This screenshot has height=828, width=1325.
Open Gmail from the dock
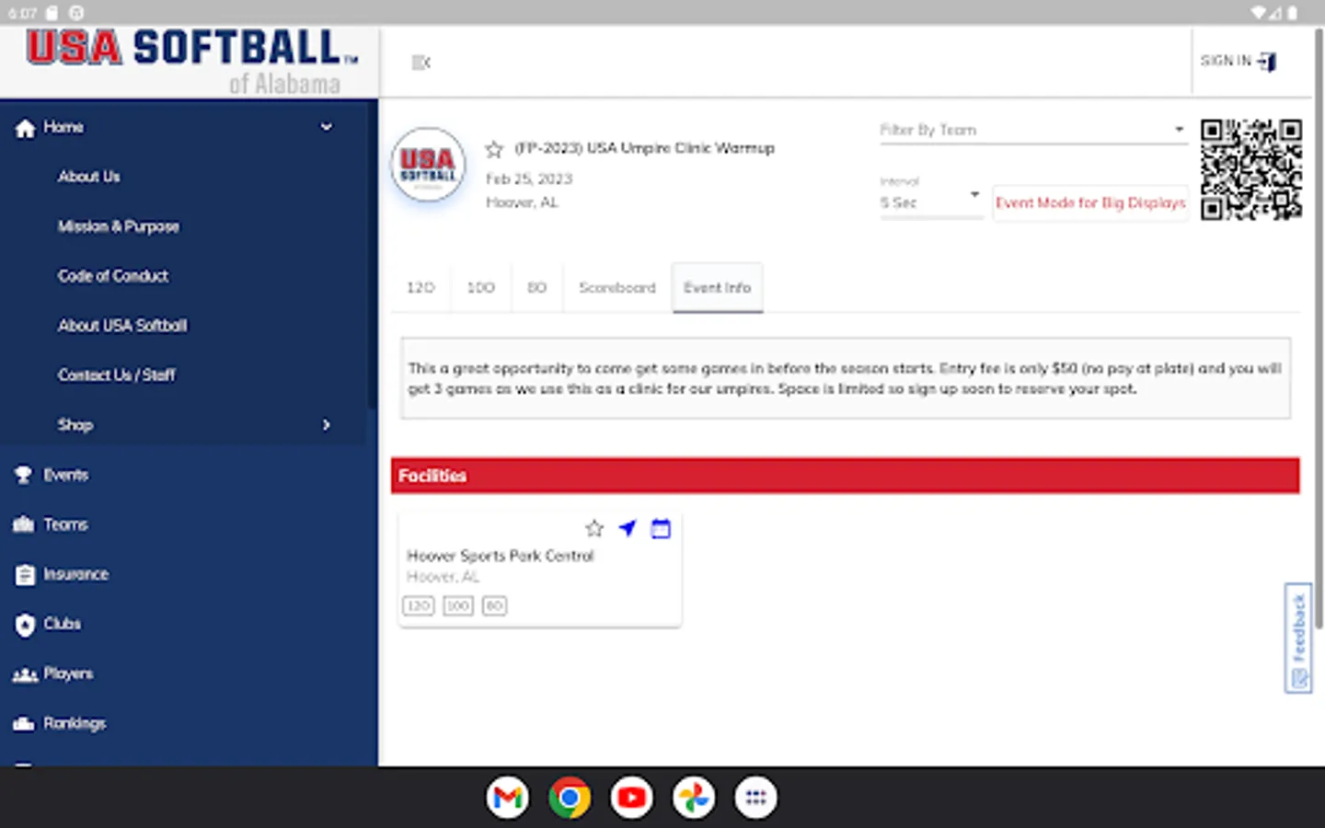click(508, 798)
